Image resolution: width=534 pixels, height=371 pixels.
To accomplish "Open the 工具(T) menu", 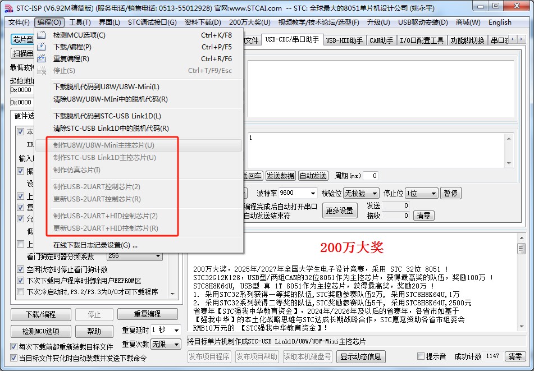I will click(80, 22).
